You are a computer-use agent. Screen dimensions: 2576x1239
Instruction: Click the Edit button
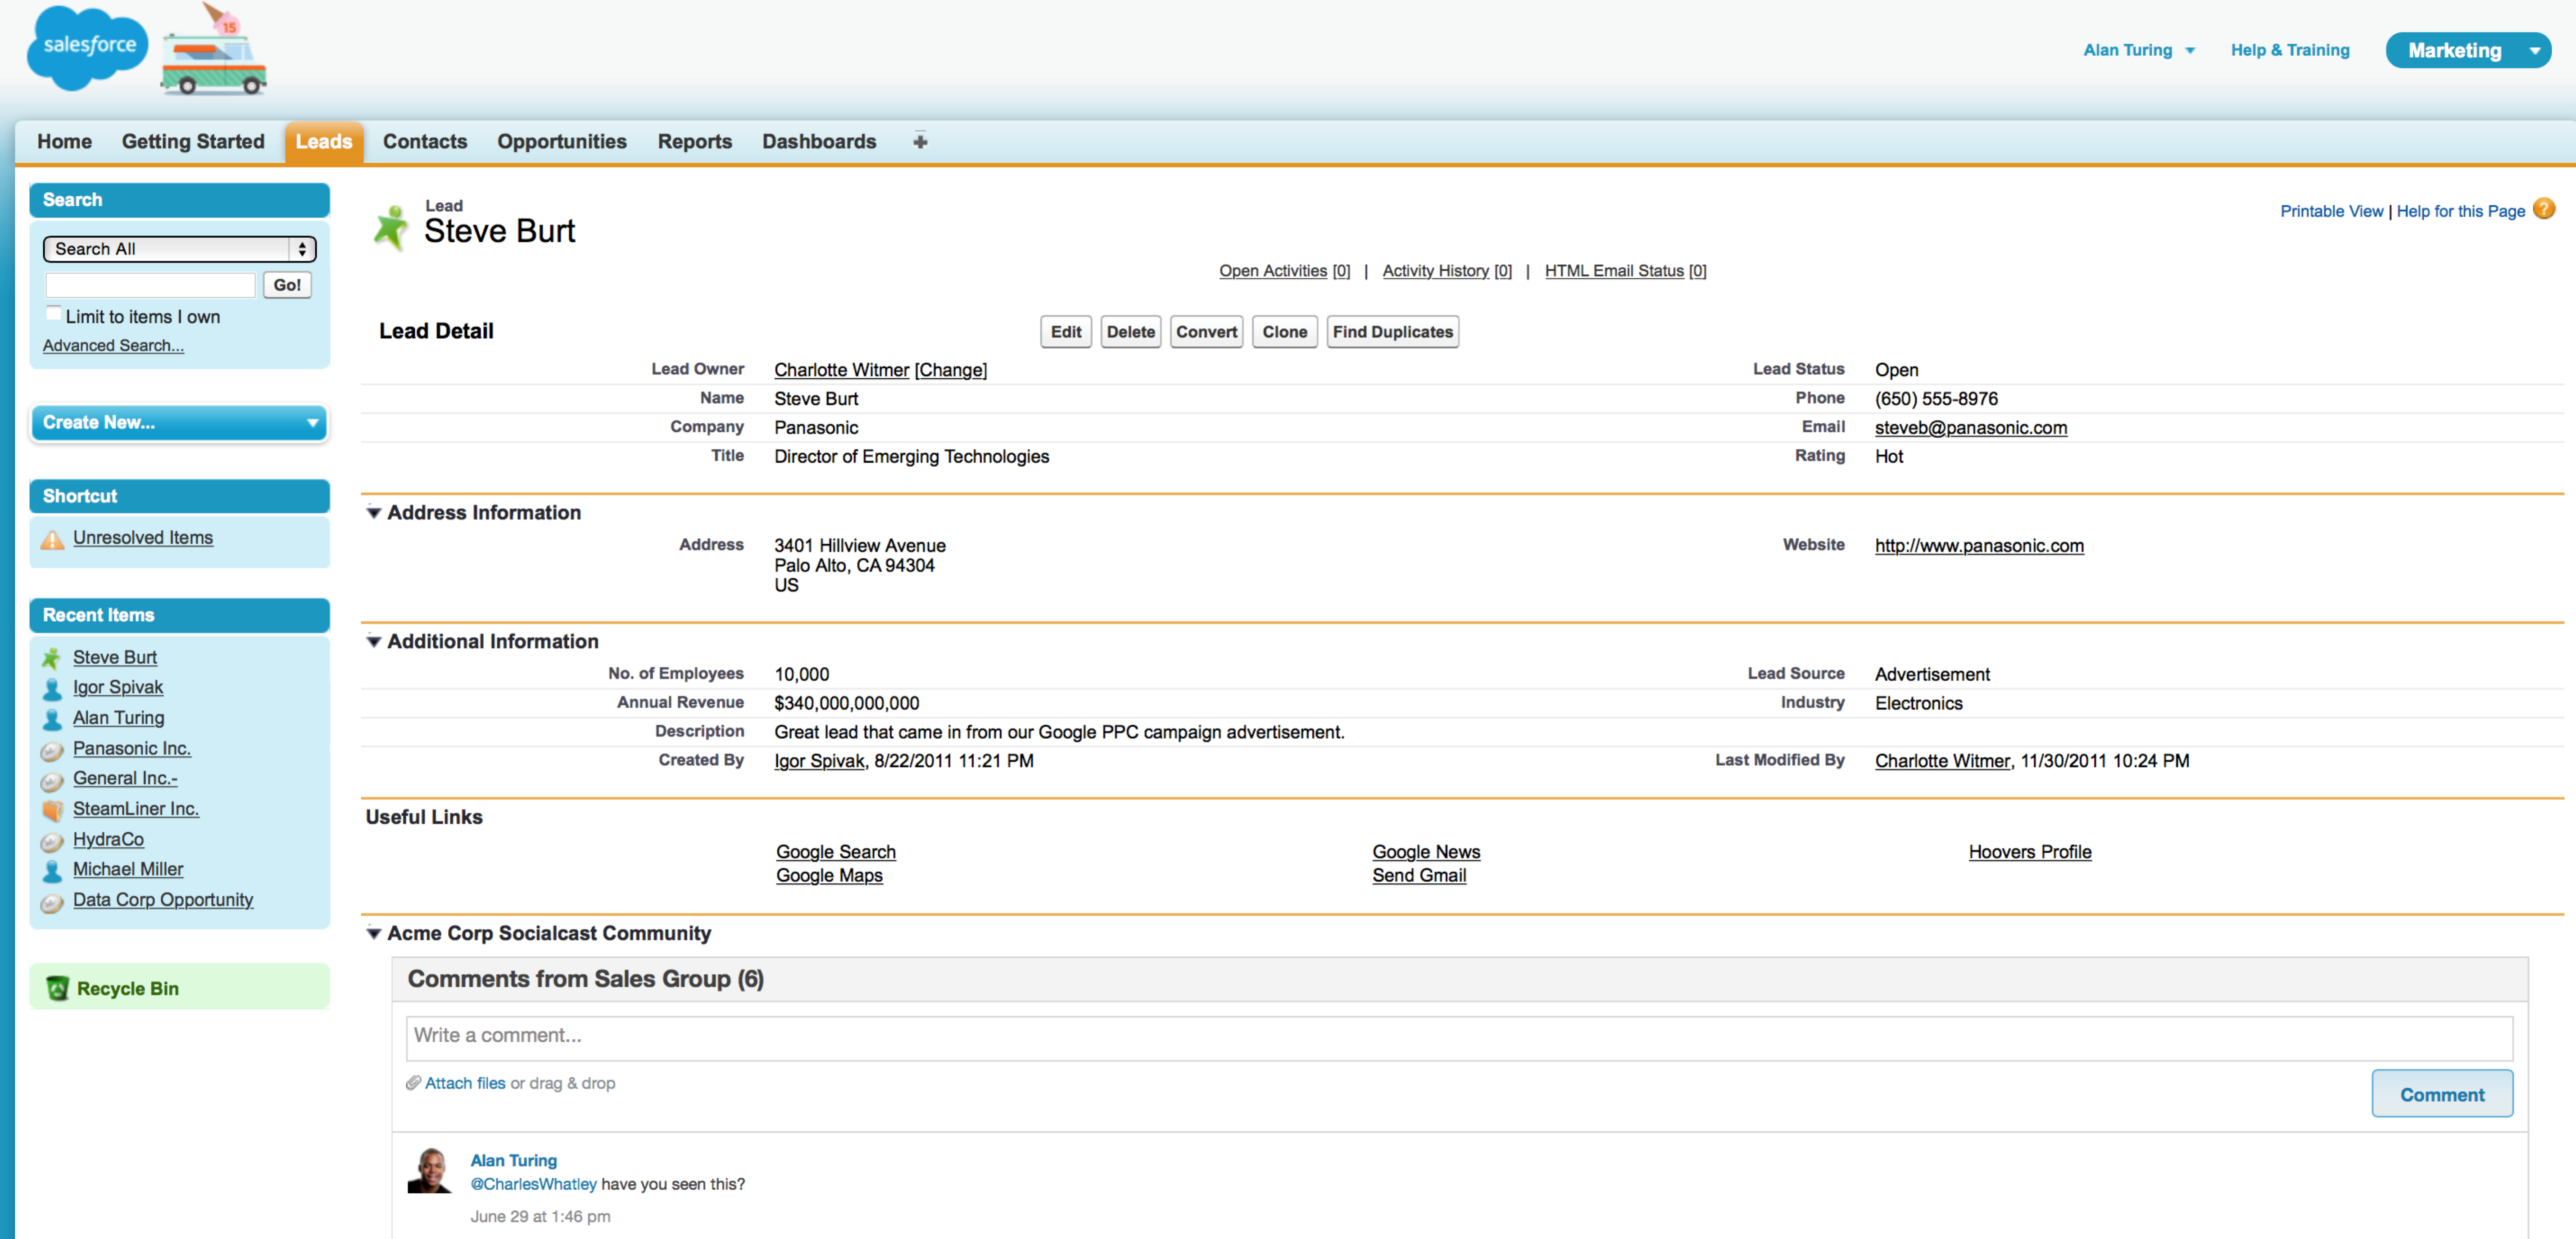tap(1066, 332)
